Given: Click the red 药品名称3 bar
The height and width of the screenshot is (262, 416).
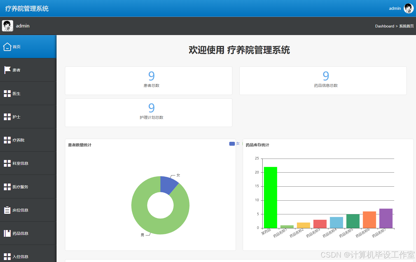Looking at the screenshot, I should click(x=320, y=224).
